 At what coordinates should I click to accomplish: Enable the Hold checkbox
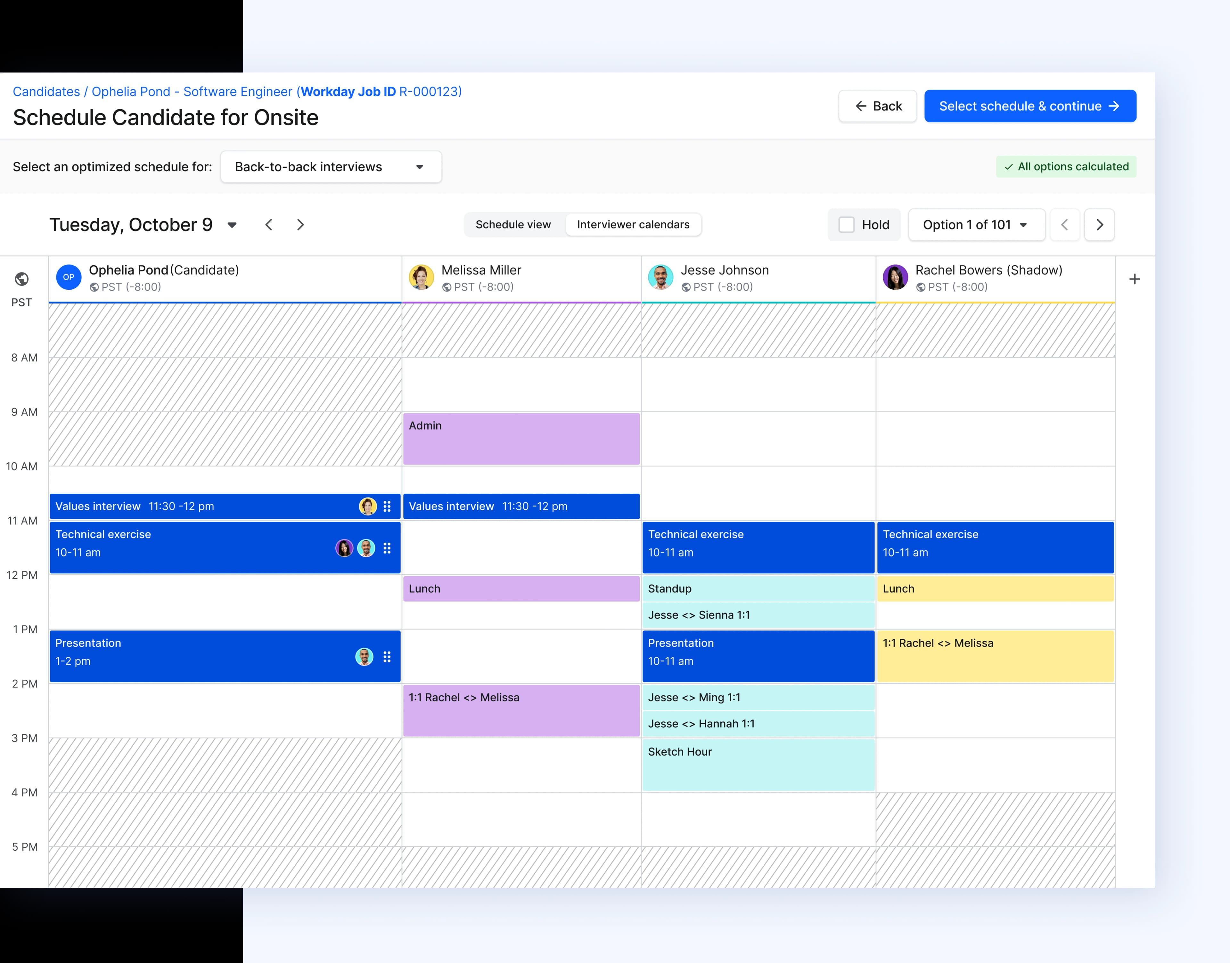[x=846, y=224]
